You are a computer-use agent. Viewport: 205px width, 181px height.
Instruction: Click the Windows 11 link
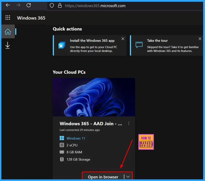tap(76, 138)
